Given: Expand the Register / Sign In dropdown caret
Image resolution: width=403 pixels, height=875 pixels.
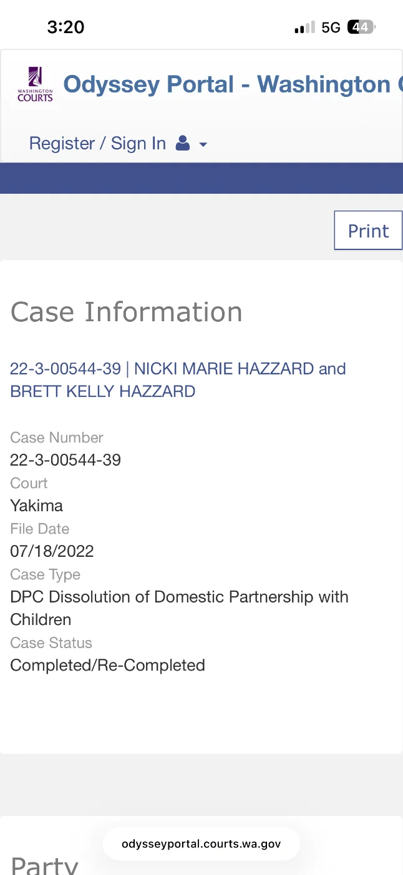Looking at the screenshot, I should point(203,145).
